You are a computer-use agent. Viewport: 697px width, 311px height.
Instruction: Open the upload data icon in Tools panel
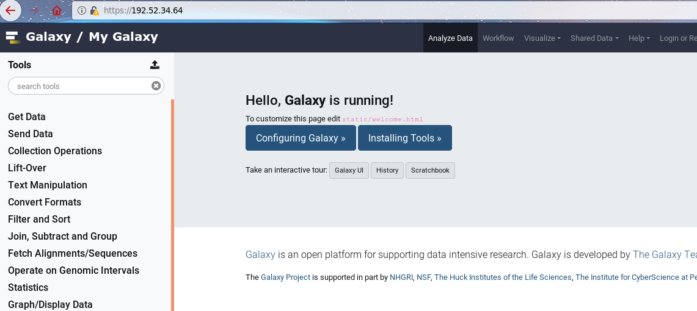click(x=155, y=65)
